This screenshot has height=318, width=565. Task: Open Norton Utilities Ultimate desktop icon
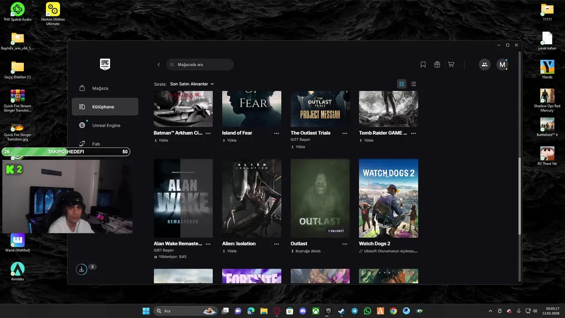[x=53, y=14]
